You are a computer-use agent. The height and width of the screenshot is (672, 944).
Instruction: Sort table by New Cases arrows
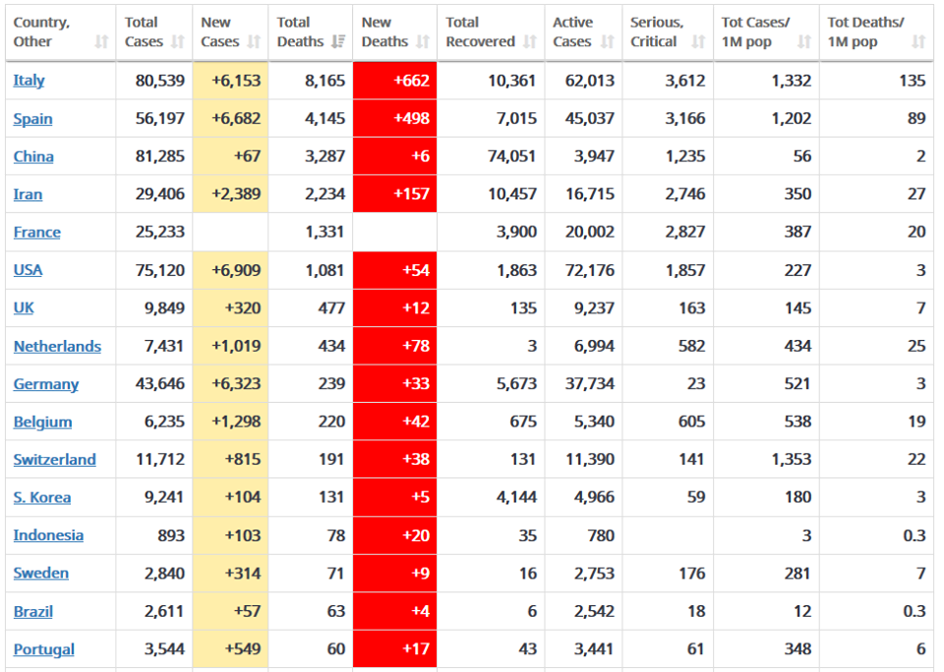click(254, 41)
